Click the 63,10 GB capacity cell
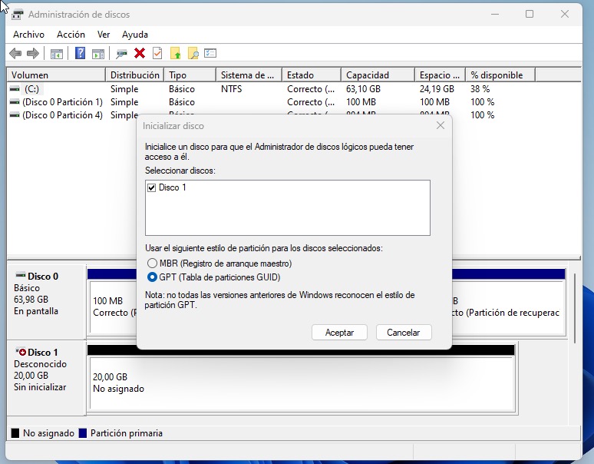 [363, 89]
